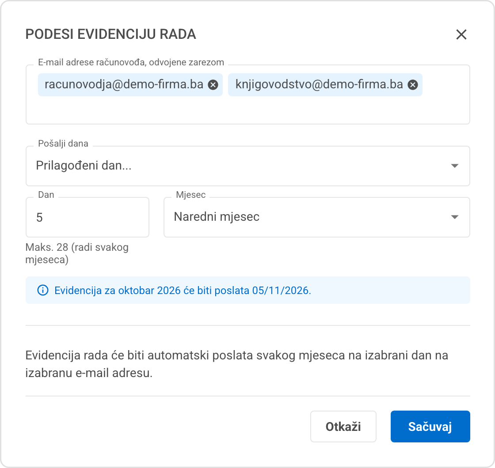Screen dimensions: 495x468
Task: Click the 'PODESI EVIDENCIJU RADA' title
Action: [111, 34]
